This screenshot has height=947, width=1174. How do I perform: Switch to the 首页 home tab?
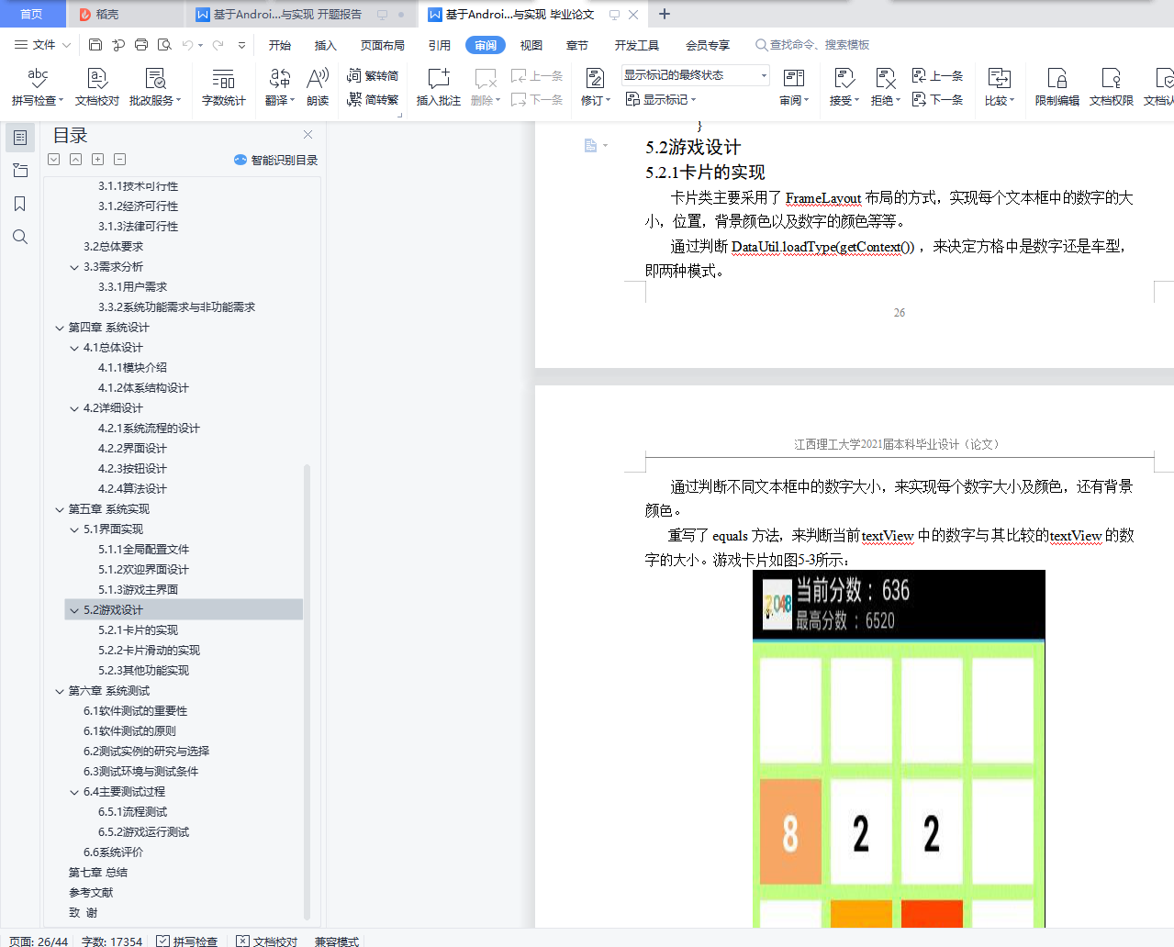(x=31, y=14)
